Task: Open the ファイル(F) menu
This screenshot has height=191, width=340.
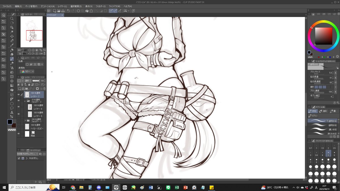Action: point(7,6)
